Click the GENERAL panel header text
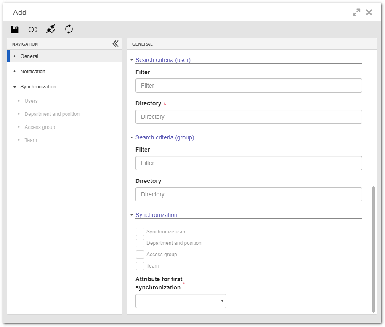The width and height of the screenshot is (385, 327). (x=142, y=44)
